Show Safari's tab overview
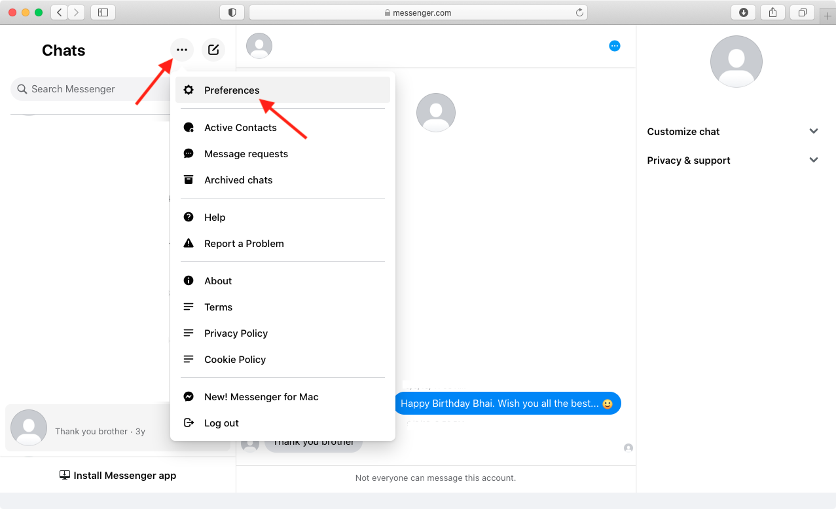Screen dimensions: 836x509 (802, 12)
